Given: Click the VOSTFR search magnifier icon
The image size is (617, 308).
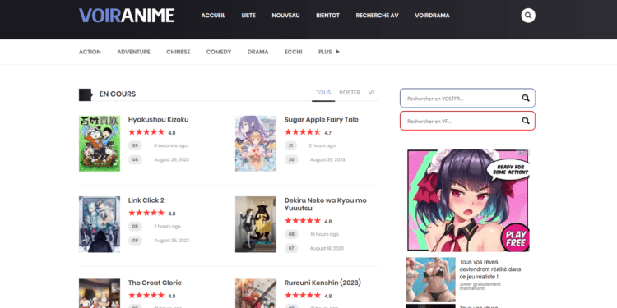Looking at the screenshot, I should click(x=526, y=99).
